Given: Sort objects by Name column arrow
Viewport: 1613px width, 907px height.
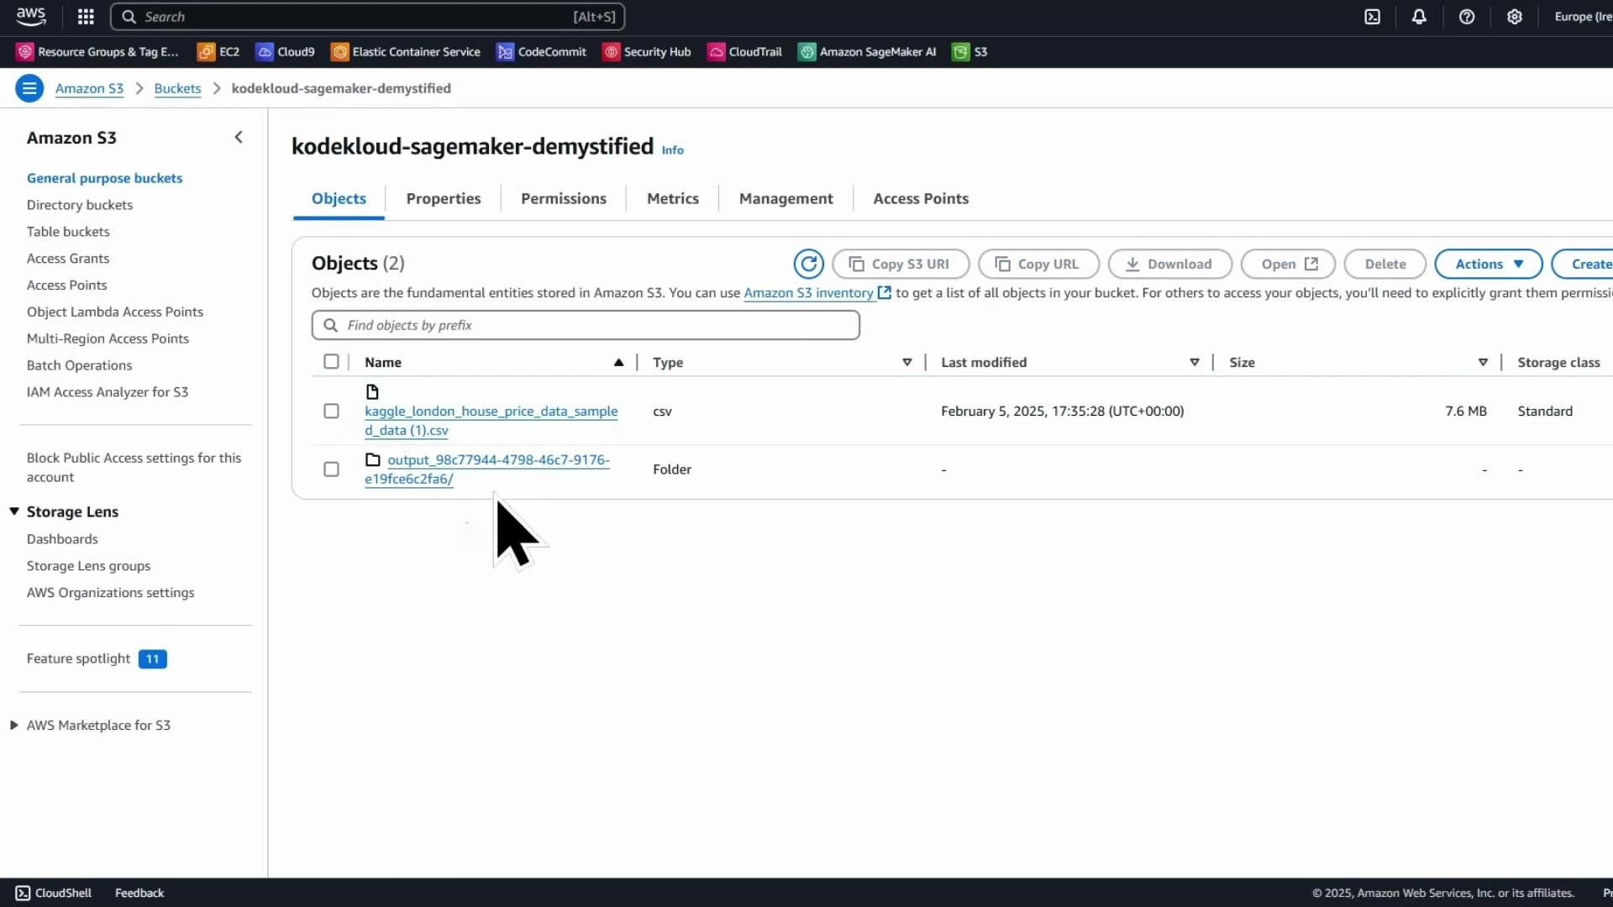Looking at the screenshot, I should click(x=618, y=363).
